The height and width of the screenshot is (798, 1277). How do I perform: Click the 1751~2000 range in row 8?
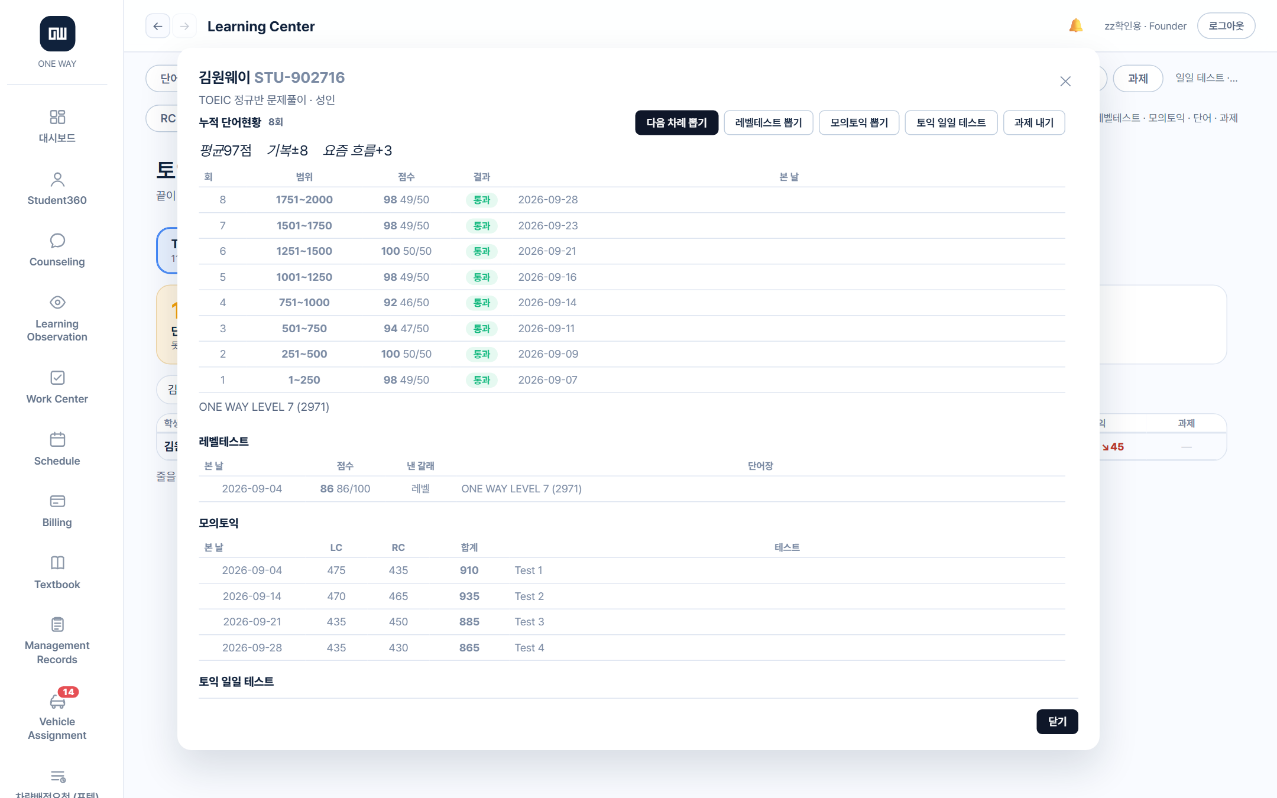(x=304, y=200)
